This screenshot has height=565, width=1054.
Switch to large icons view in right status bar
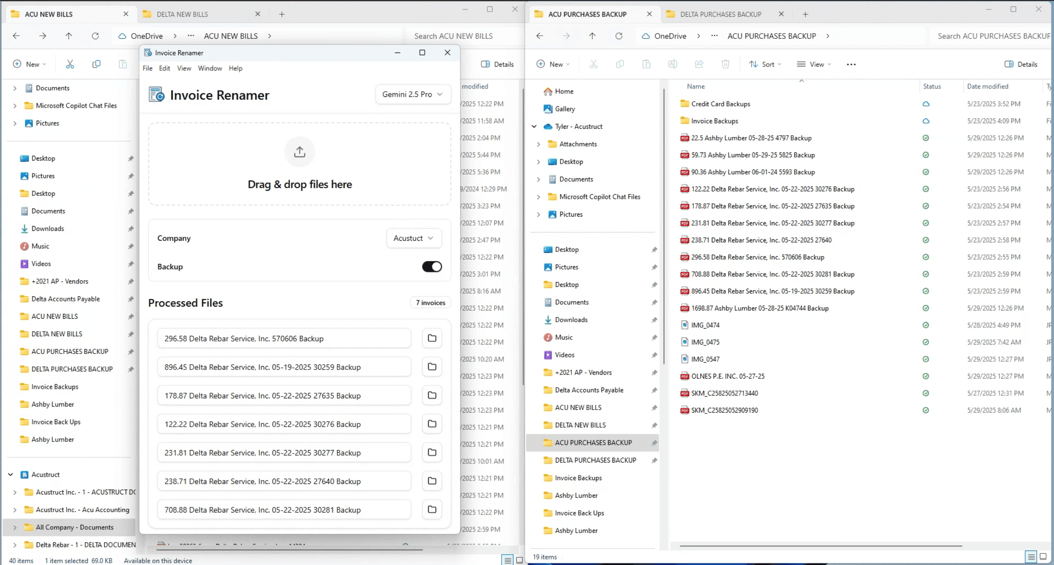pyautogui.click(x=1043, y=556)
